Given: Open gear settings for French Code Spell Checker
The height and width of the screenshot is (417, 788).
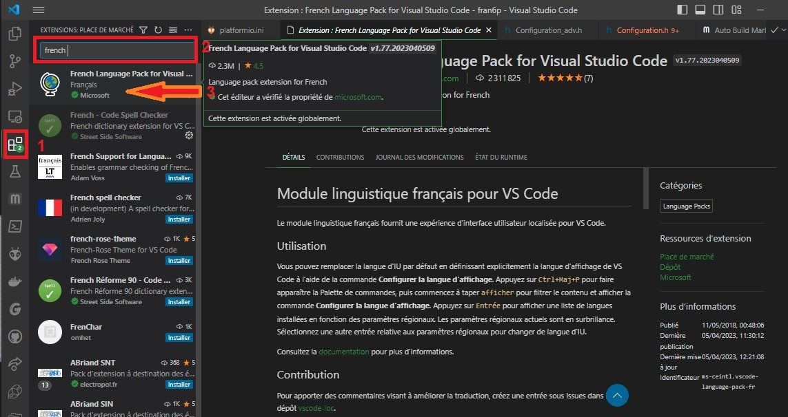Looking at the screenshot, I should click(189, 136).
